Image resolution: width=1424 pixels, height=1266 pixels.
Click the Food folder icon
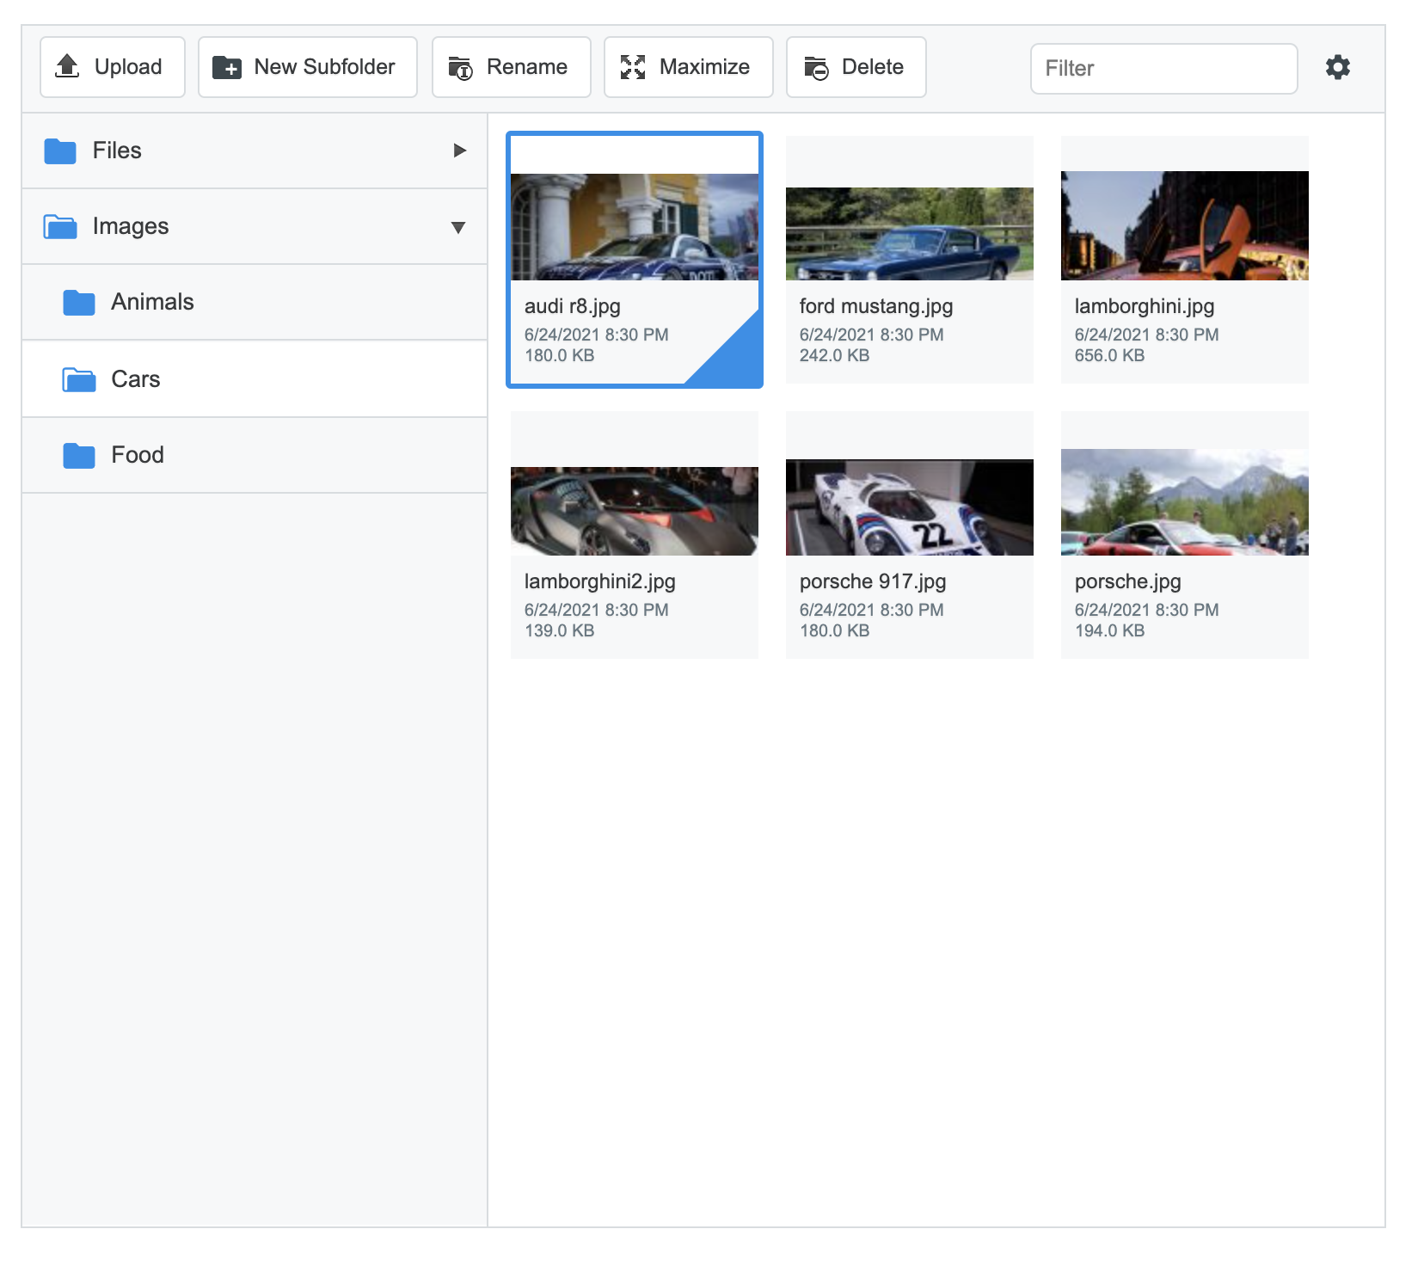click(x=77, y=454)
